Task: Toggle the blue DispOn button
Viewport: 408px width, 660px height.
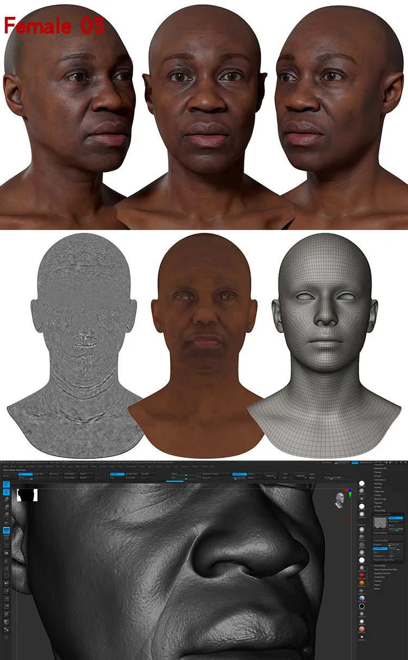Action: point(395,518)
